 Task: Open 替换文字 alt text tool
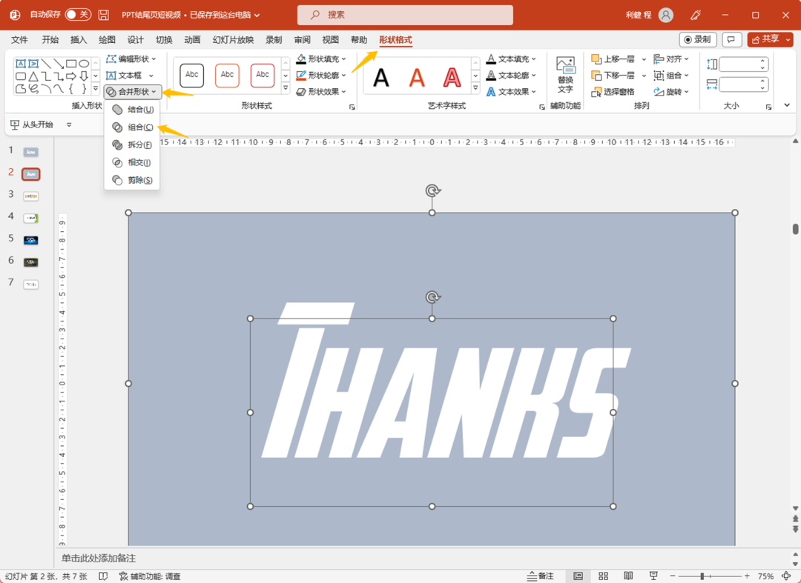565,76
